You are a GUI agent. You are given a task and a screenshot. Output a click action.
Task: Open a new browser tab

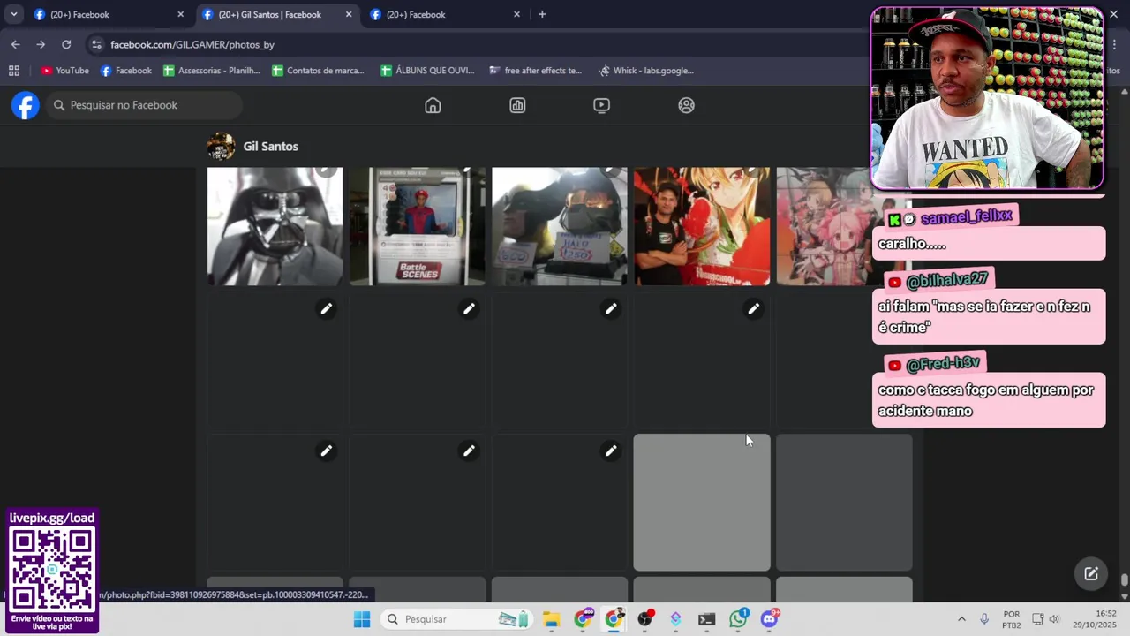[x=542, y=14]
